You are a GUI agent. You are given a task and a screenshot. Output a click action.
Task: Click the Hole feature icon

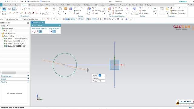point(71,9)
